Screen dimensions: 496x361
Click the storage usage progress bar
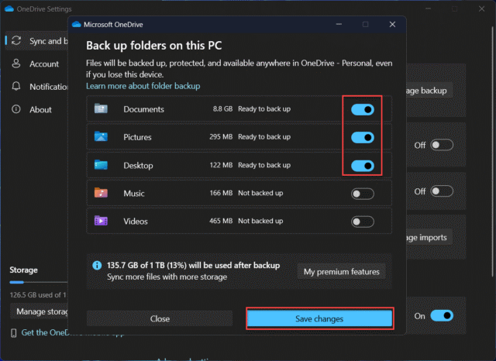(x=39, y=282)
